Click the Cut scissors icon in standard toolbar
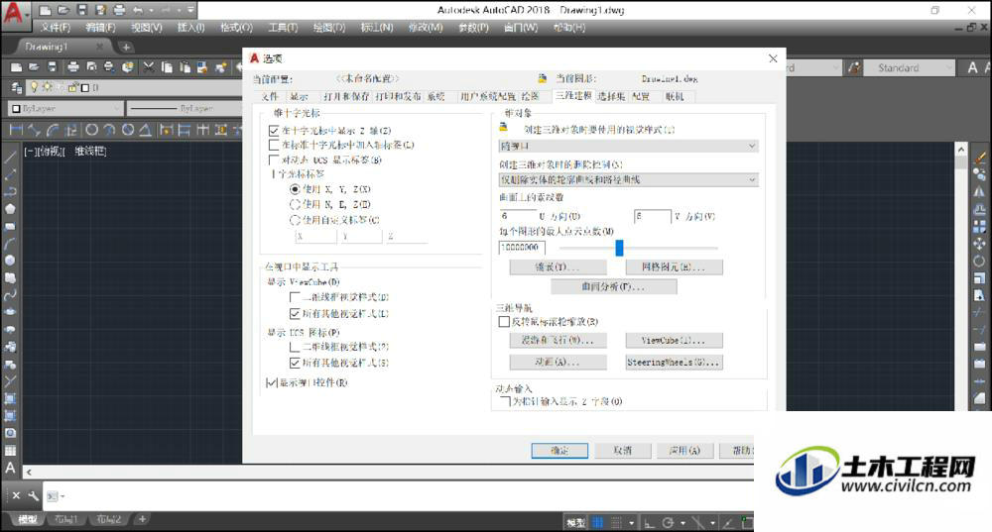 (x=149, y=67)
